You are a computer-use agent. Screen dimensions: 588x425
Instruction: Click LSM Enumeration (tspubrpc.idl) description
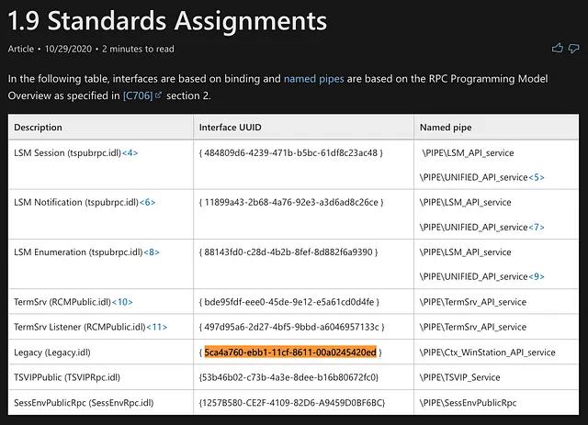tap(78, 252)
